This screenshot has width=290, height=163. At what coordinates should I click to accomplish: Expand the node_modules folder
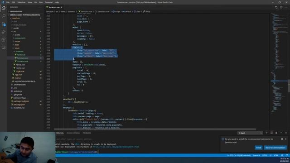click(x=20, y=25)
